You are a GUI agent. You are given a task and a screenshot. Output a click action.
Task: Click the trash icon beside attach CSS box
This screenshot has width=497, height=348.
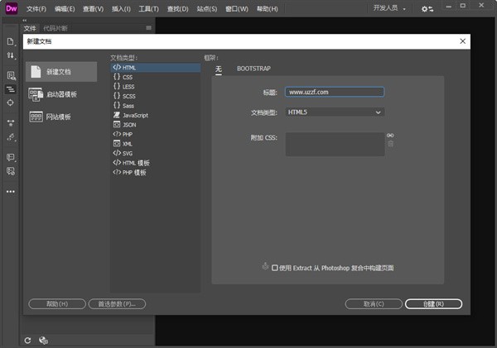[390, 144]
